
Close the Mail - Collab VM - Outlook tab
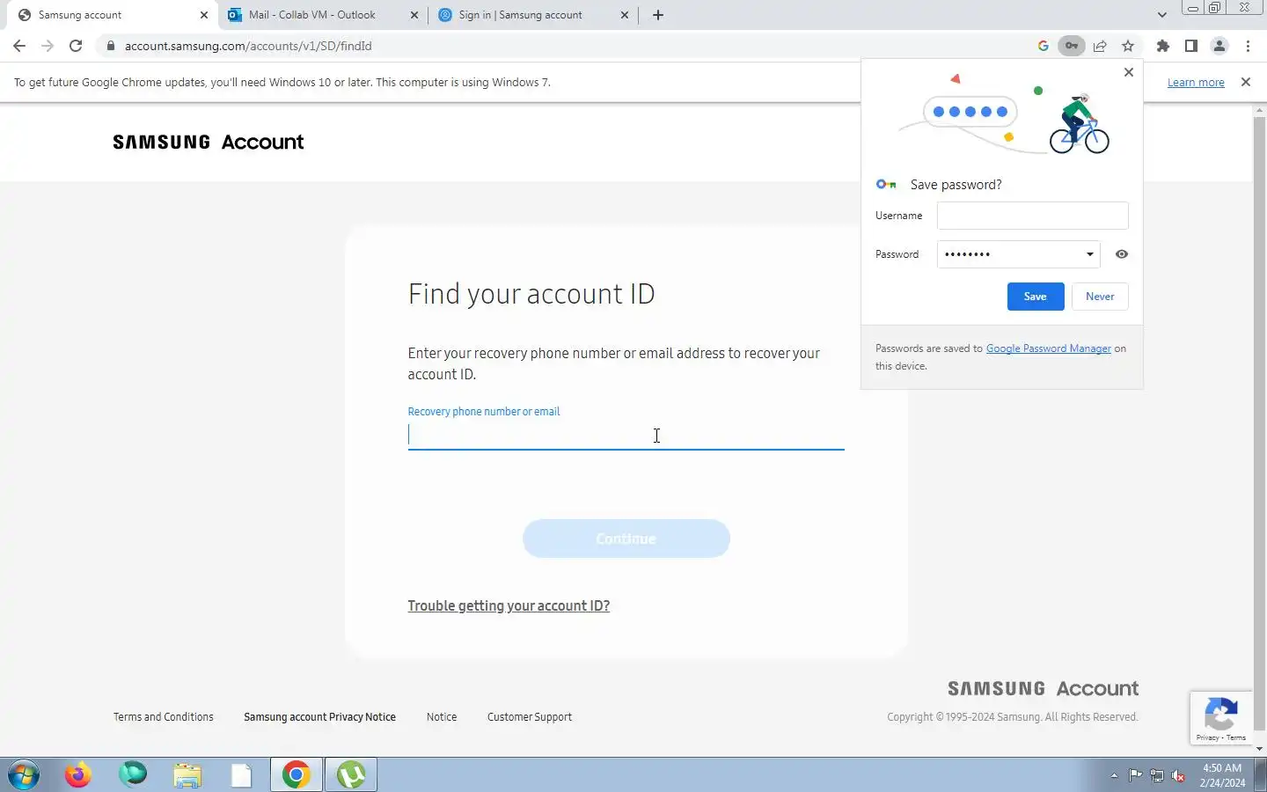point(414,15)
